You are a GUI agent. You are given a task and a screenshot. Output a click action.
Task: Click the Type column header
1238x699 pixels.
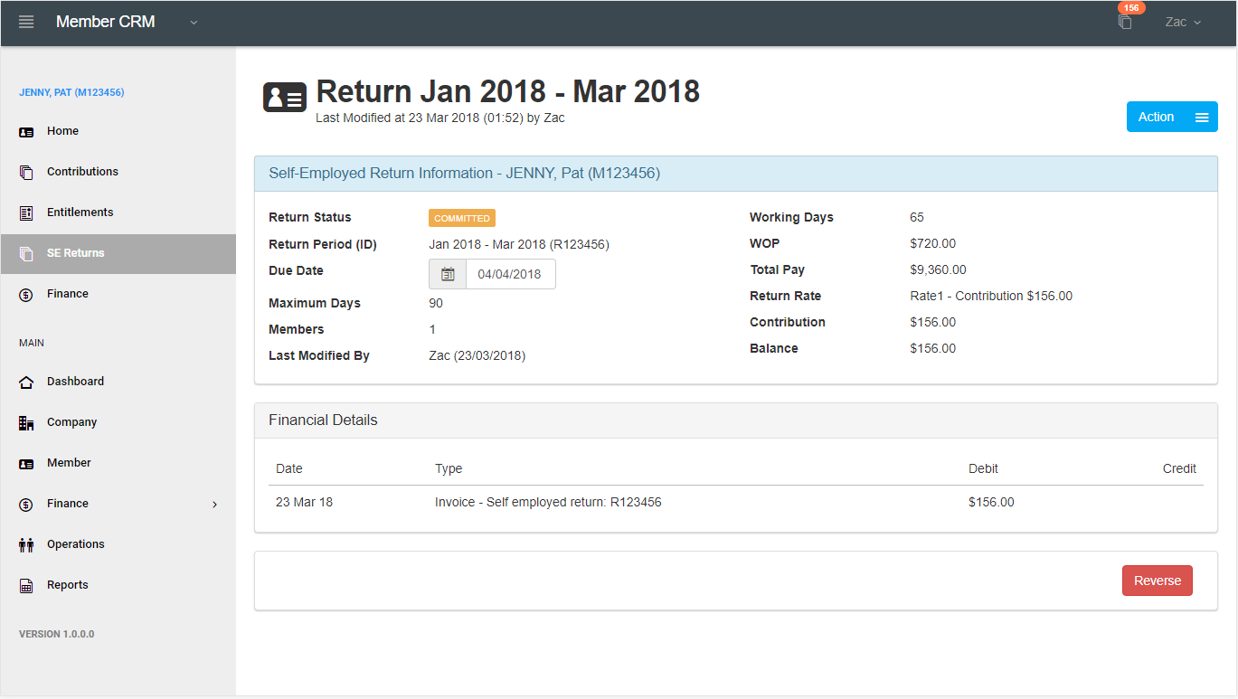449,468
